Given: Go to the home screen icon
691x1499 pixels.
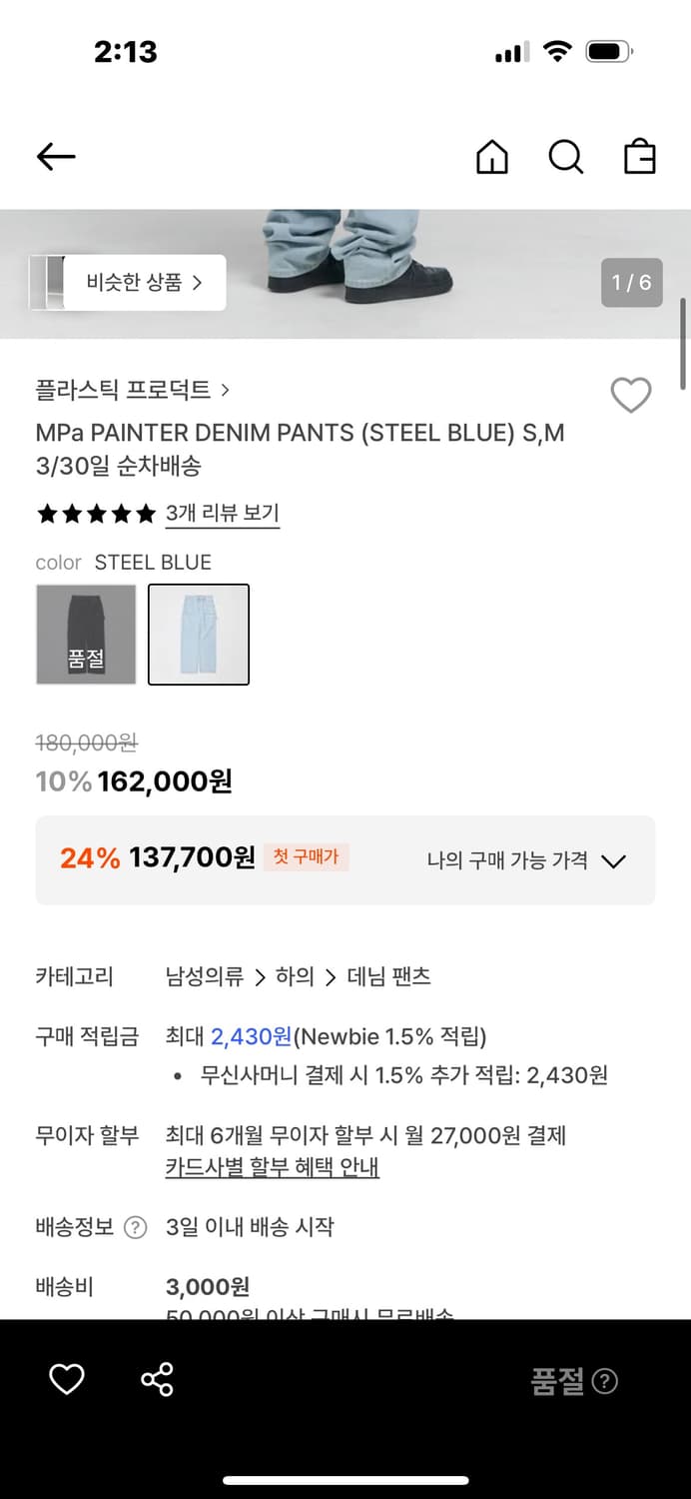Looking at the screenshot, I should (x=491, y=157).
